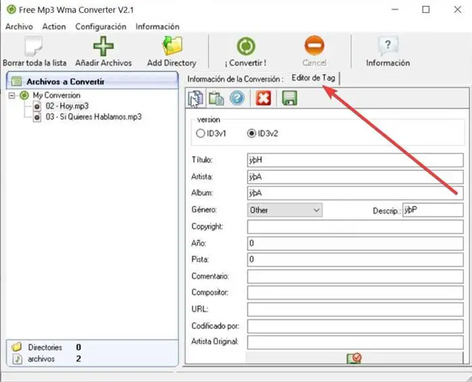Click the Directories folder icon
The width and height of the screenshot is (472, 382).
click(x=17, y=348)
